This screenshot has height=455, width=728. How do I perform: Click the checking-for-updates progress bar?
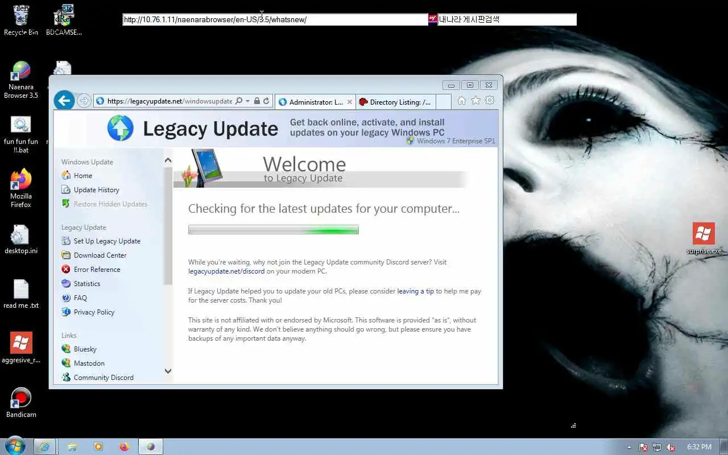274,230
